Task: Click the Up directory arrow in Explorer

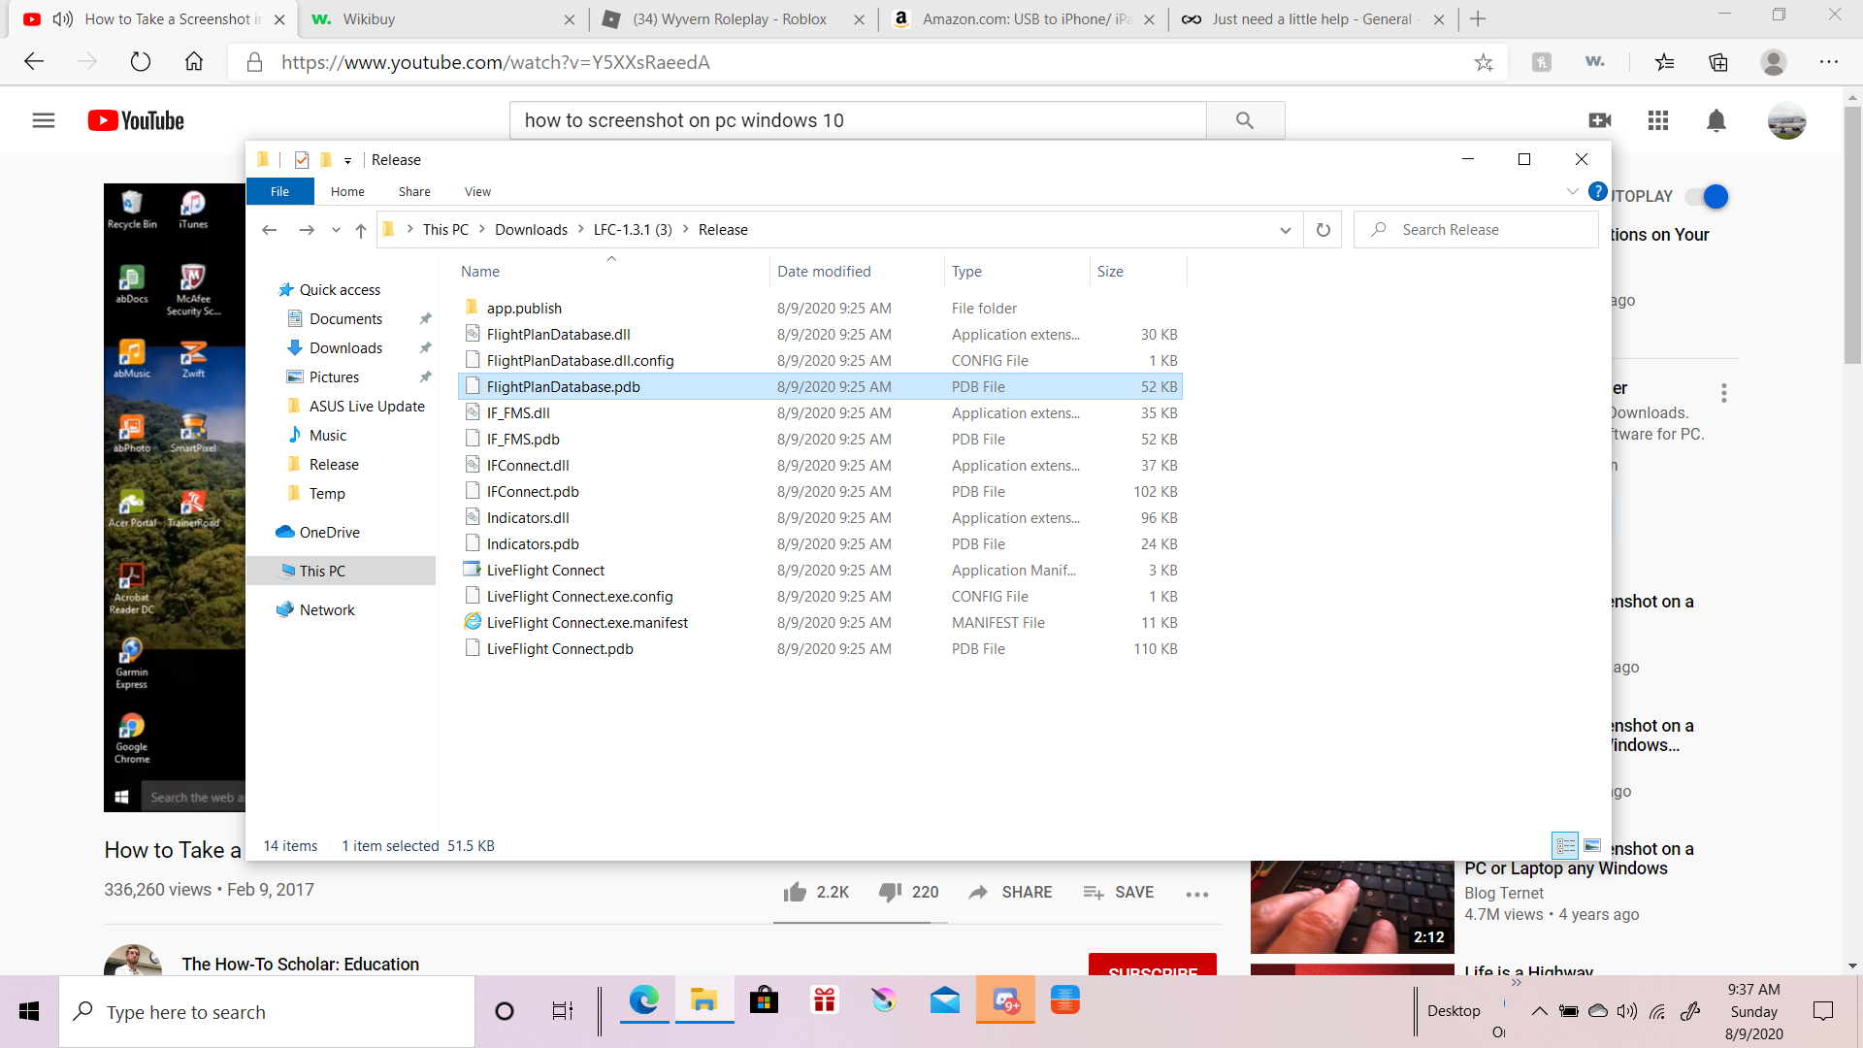Action: (x=361, y=230)
